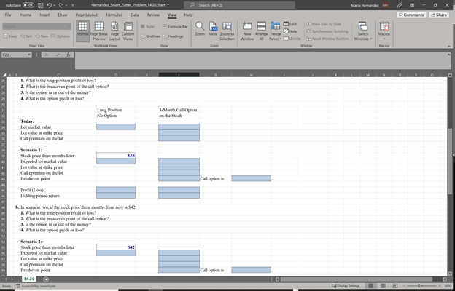
Task: Open Customize Quick Access Toolbar dropdown
Action: [73, 5]
